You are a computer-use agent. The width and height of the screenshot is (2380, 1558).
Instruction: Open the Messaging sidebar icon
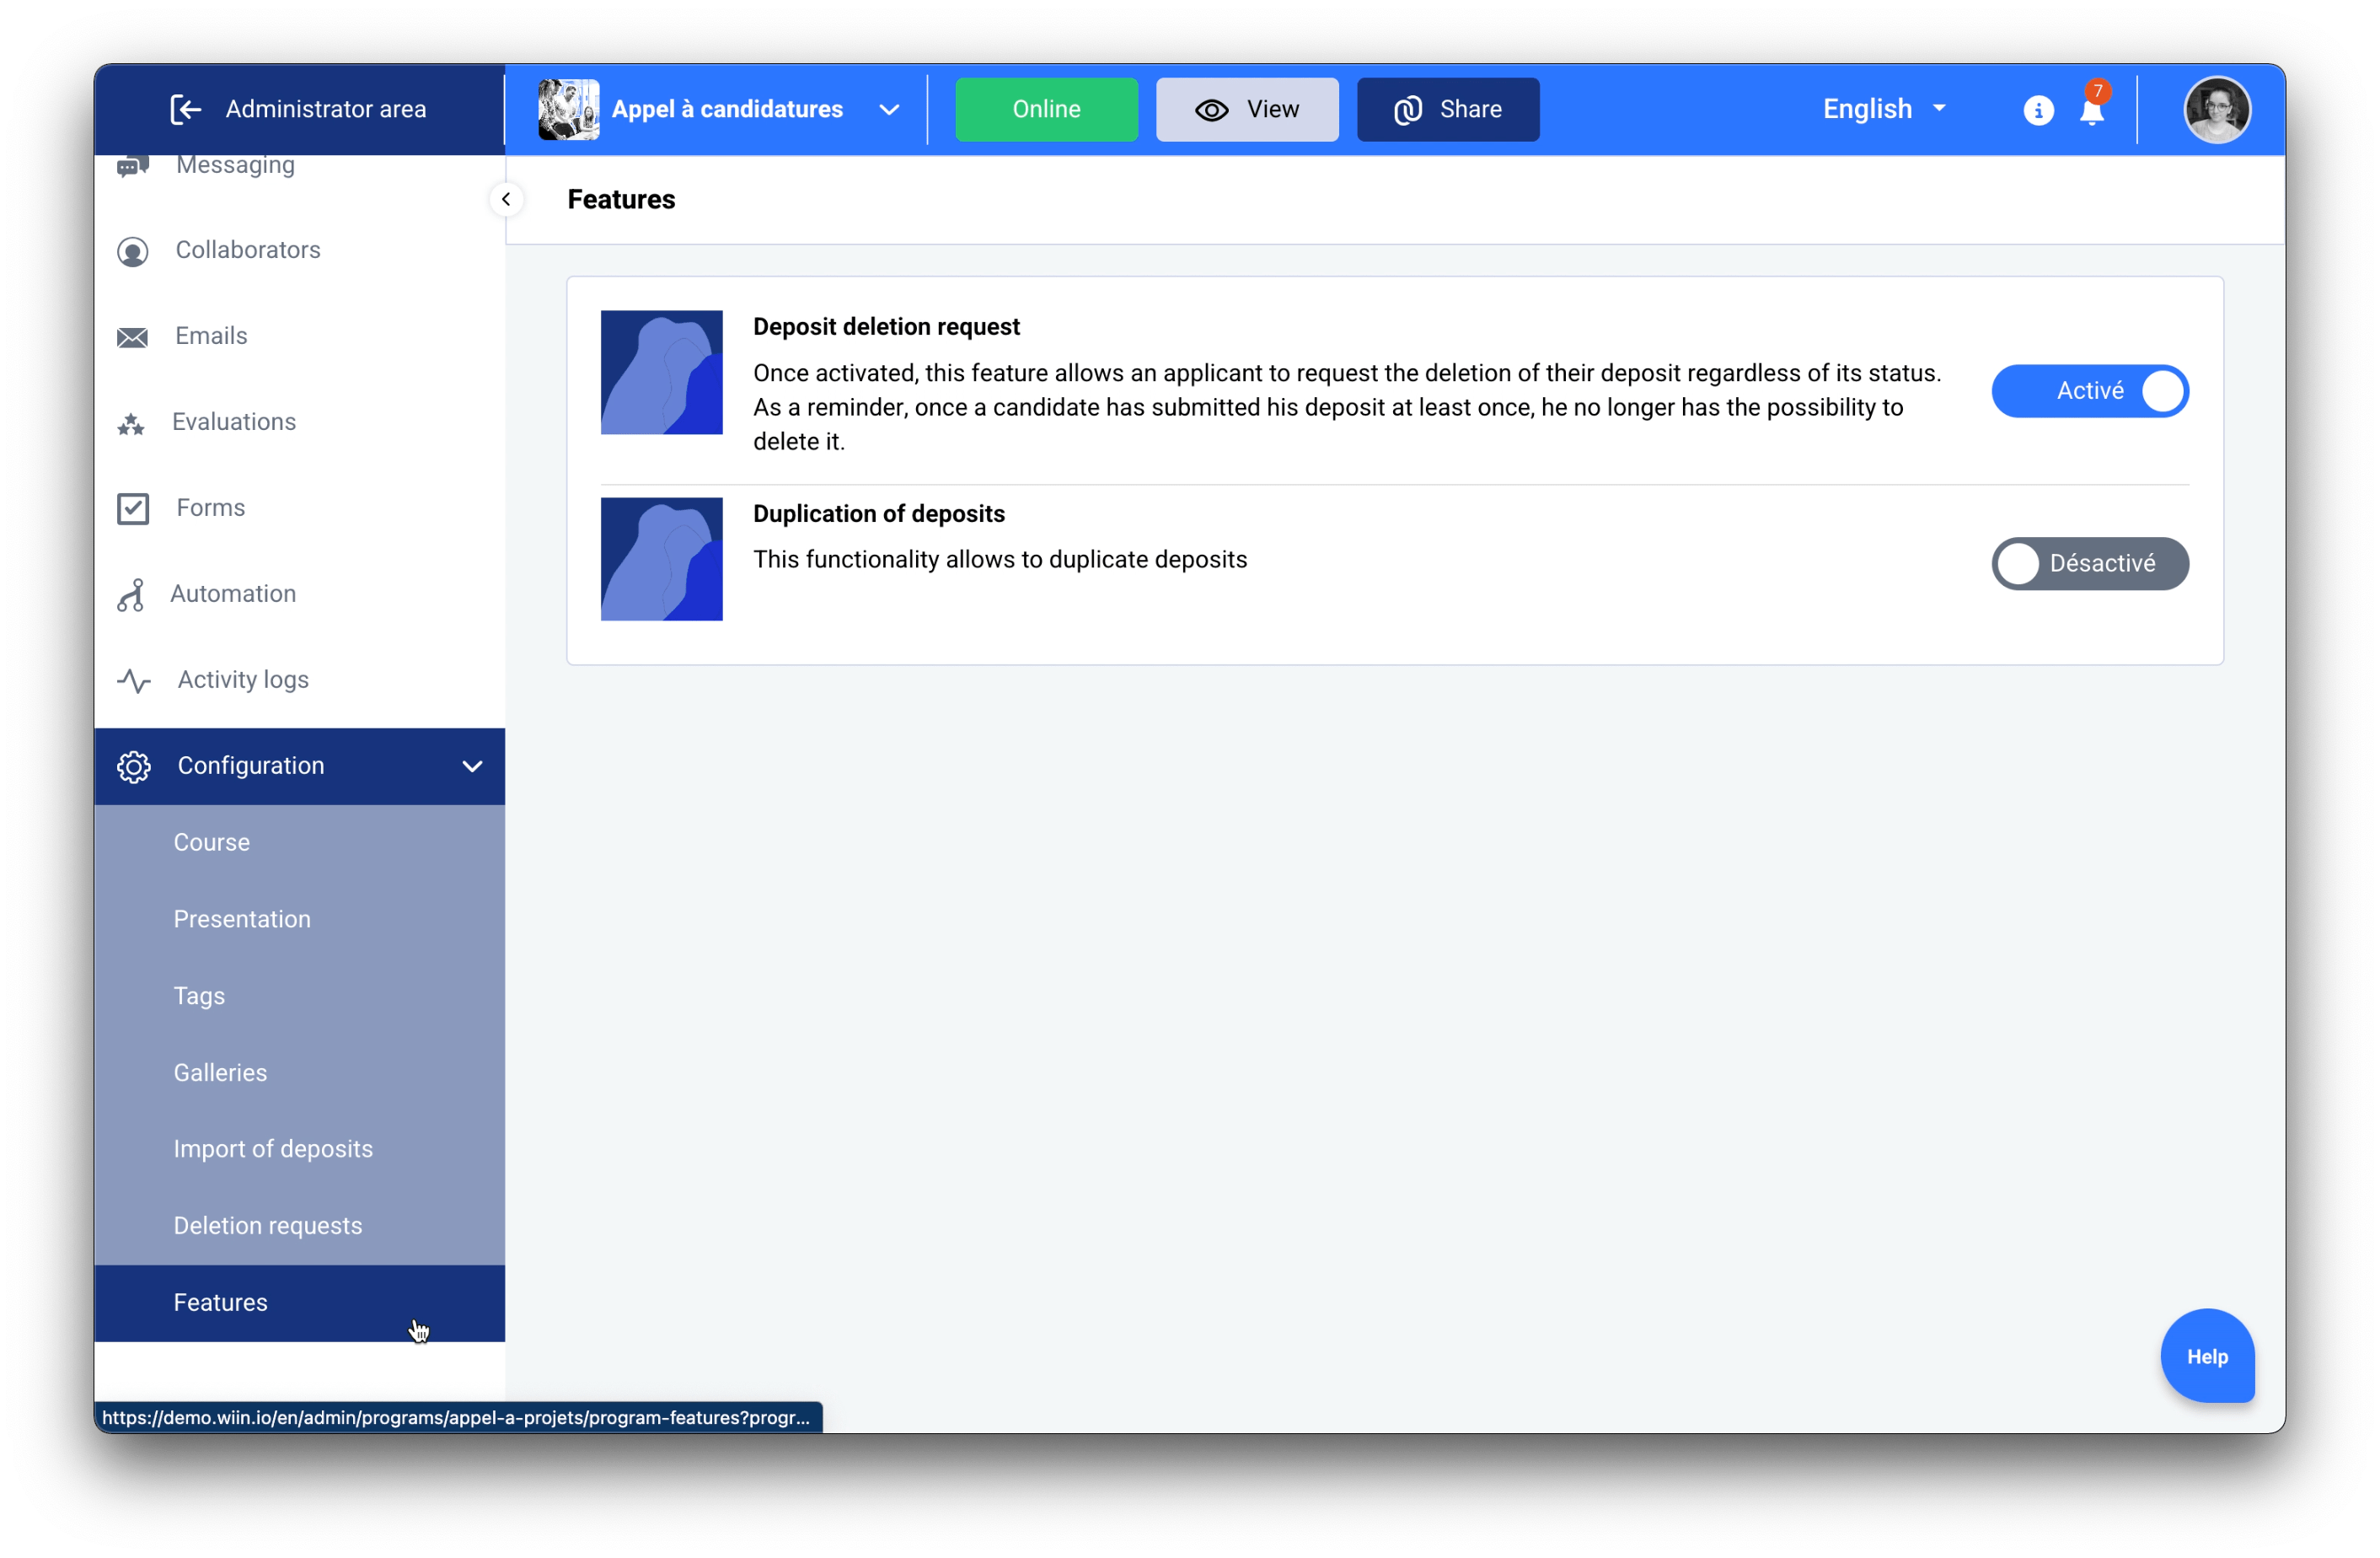tap(133, 166)
